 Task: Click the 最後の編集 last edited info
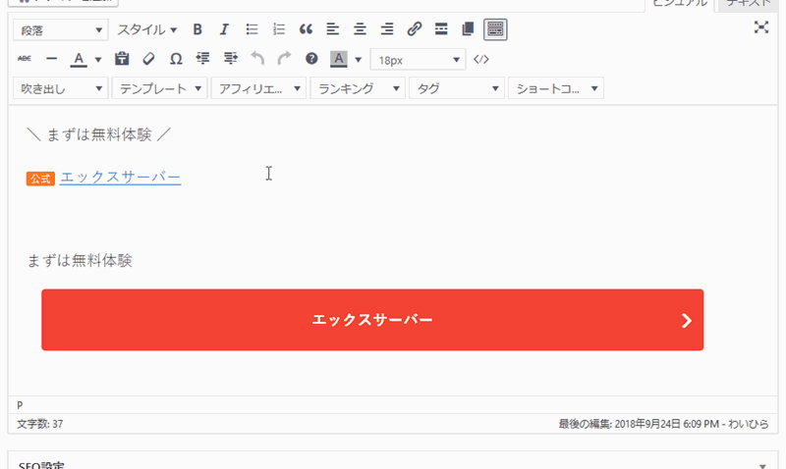click(663, 424)
